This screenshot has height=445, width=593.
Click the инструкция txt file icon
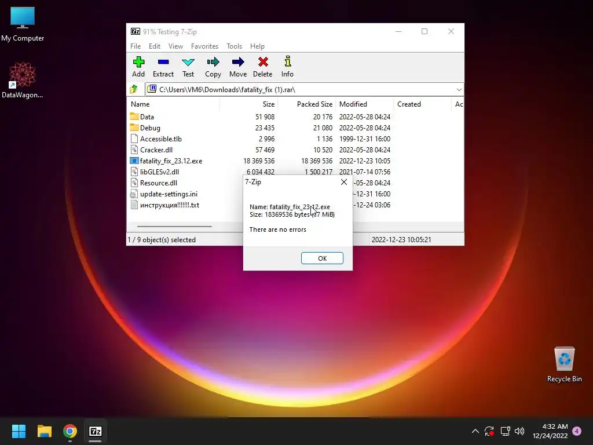coord(134,205)
